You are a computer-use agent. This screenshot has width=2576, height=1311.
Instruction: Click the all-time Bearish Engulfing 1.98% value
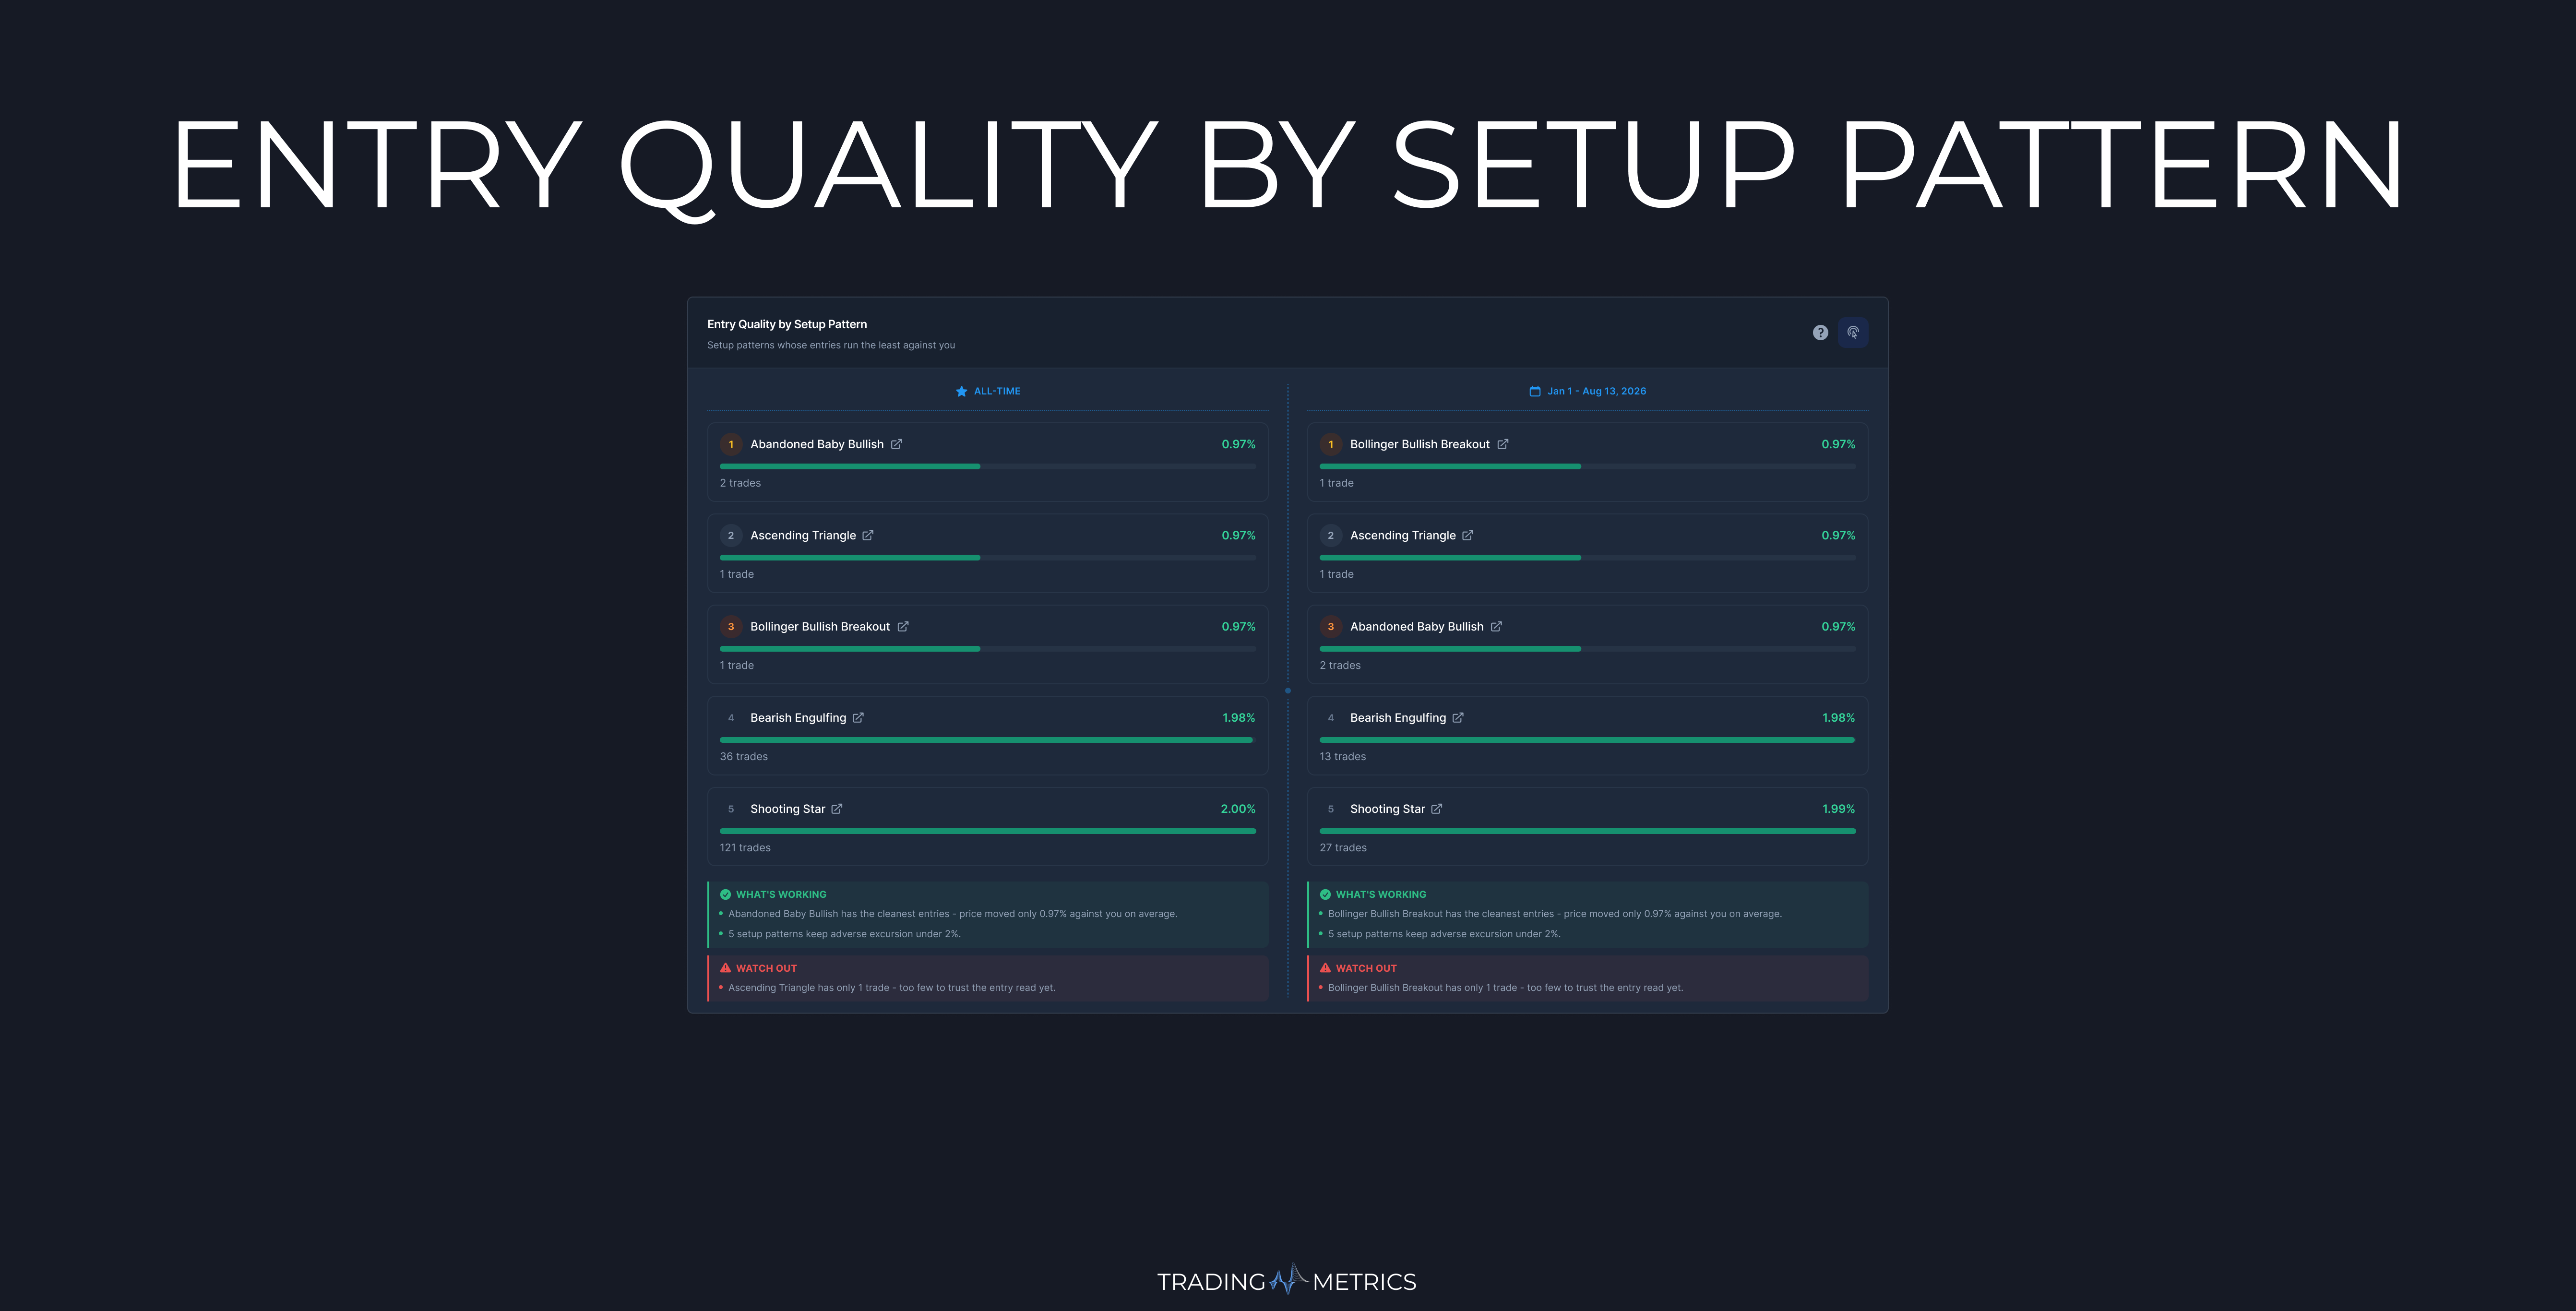click(x=1238, y=718)
